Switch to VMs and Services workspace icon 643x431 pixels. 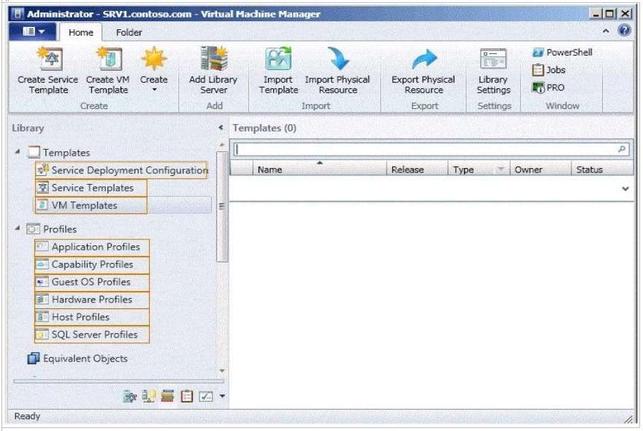click(129, 396)
